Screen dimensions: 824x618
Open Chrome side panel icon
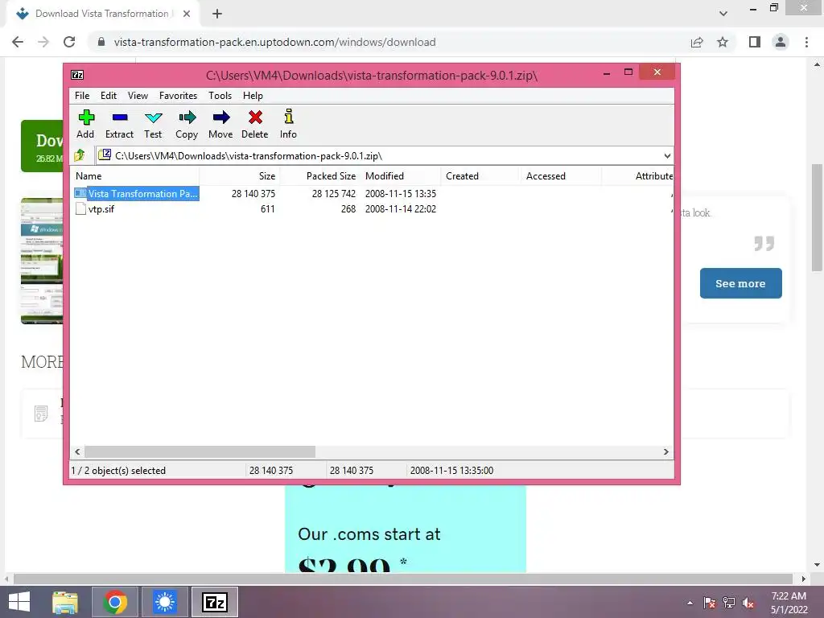(755, 42)
